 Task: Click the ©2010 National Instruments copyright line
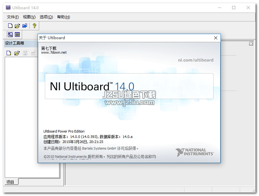[99, 157]
